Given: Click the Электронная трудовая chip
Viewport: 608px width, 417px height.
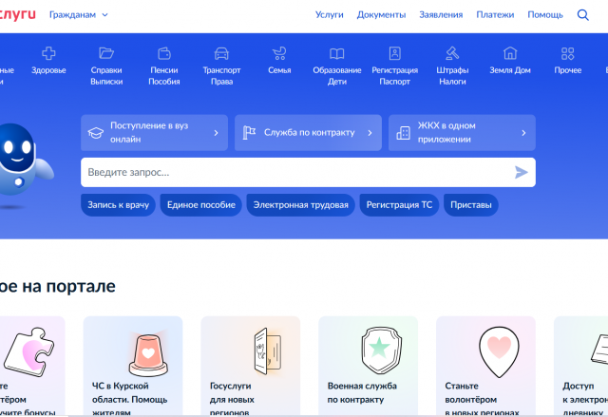Looking at the screenshot, I should (300, 205).
